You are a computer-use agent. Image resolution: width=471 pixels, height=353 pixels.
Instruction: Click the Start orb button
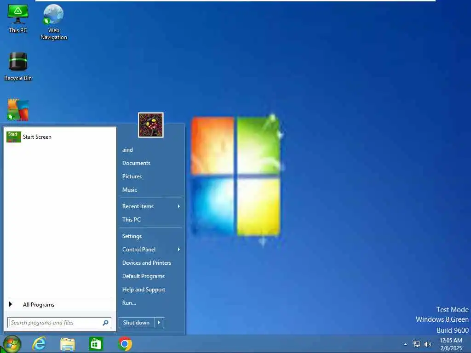[x=12, y=344]
